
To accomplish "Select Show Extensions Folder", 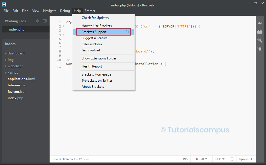I will tap(103, 58).
